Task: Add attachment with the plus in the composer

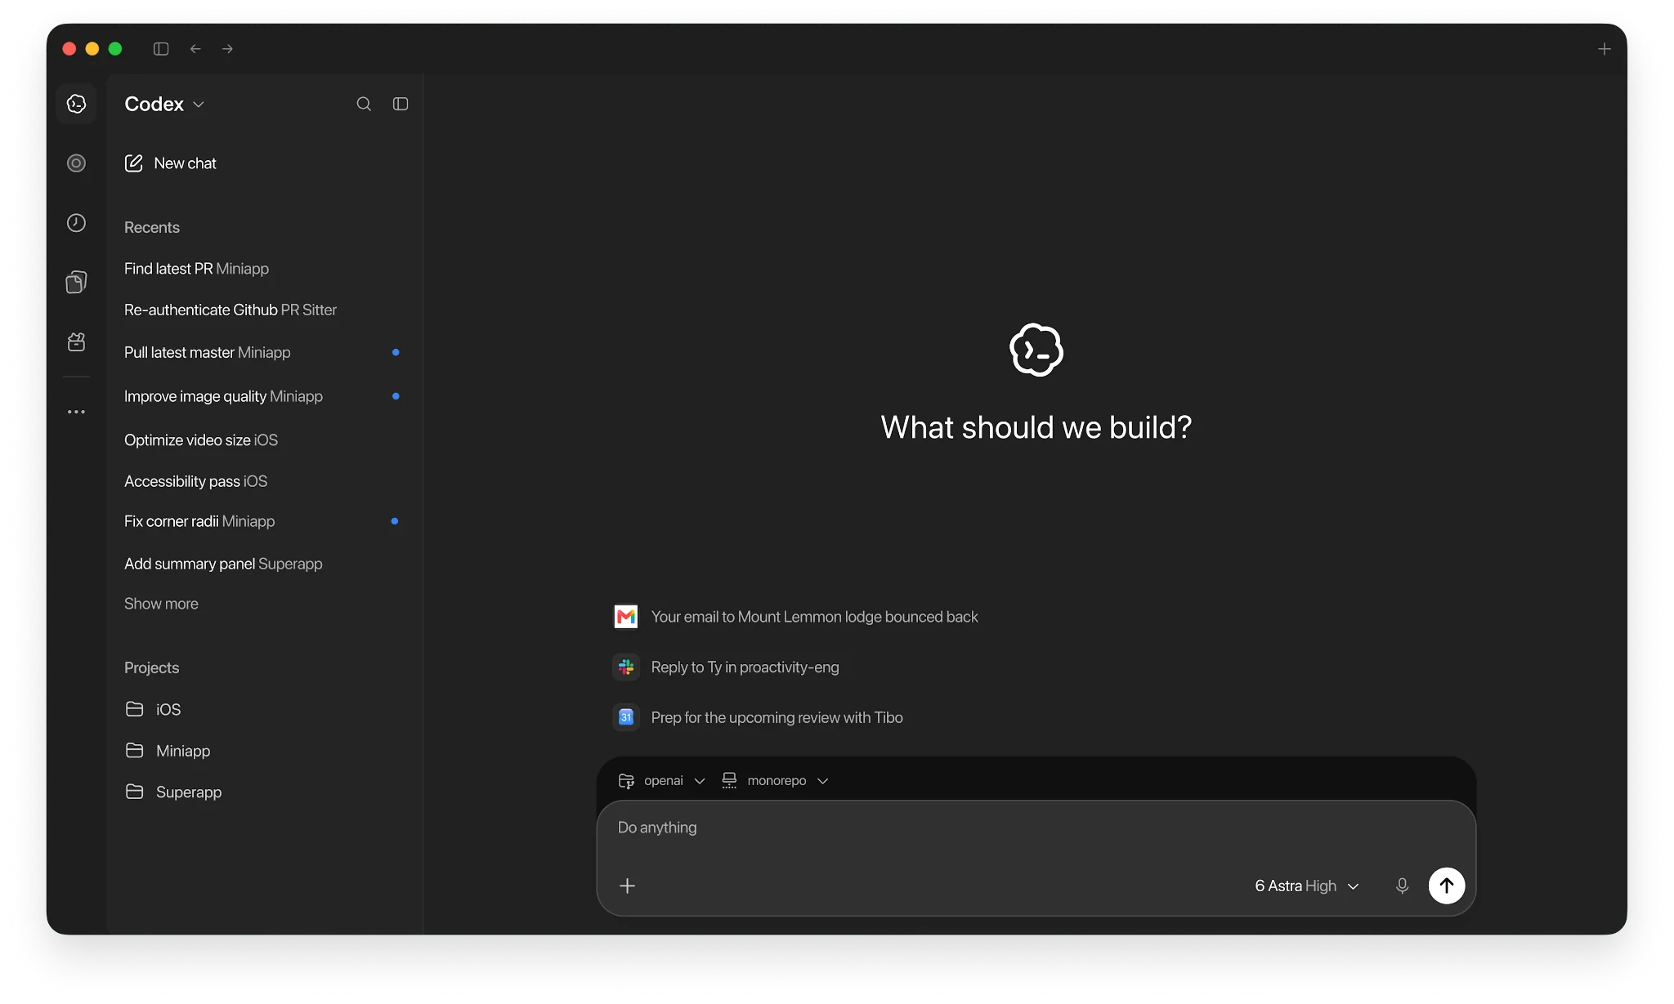Action: [627, 886]
